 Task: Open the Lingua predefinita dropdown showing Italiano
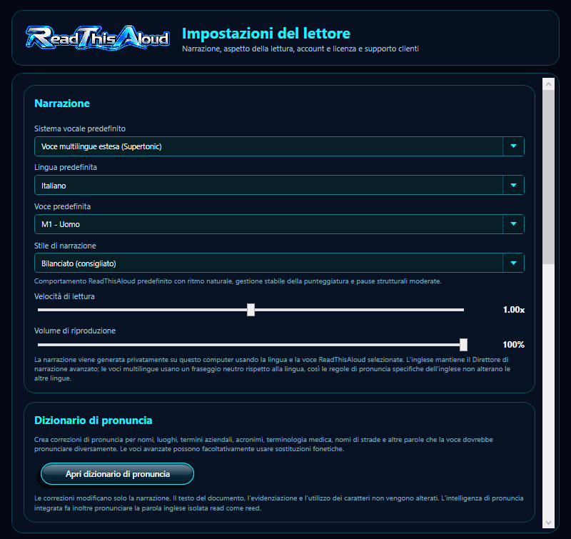(x=279, y=185)
